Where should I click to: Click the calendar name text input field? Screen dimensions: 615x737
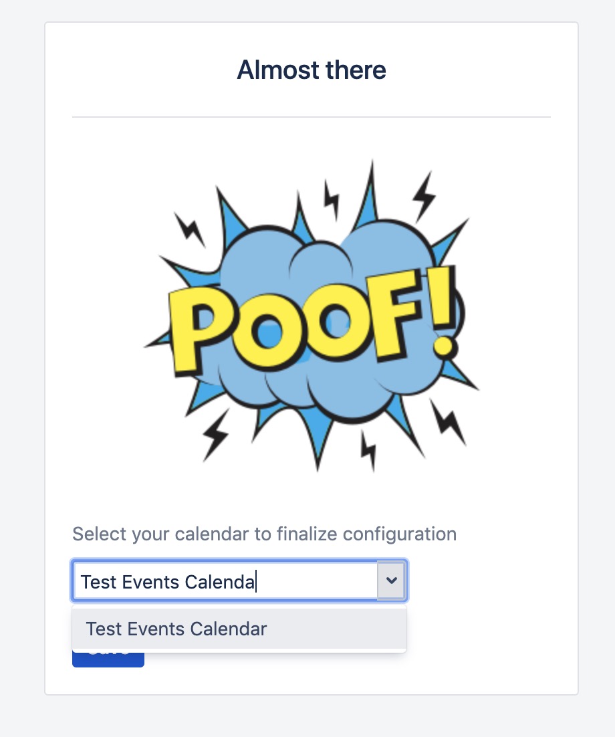pyautogui.click(x=224, y=581)
